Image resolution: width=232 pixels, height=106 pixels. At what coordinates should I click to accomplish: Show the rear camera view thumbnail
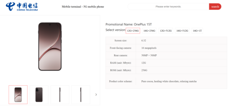[39, 95]
